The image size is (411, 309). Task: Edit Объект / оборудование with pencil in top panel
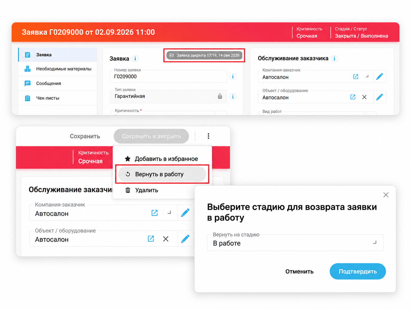pyautogui.click(x=379, y=97)
